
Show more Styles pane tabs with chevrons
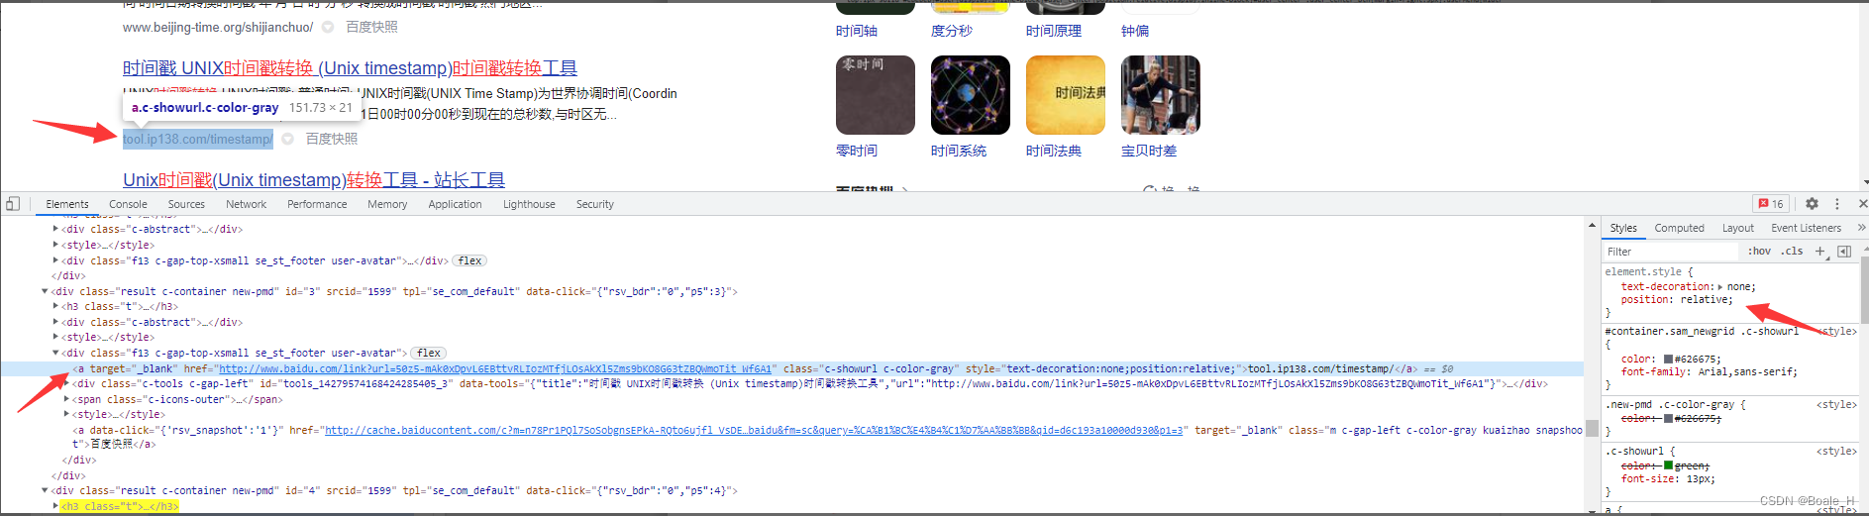[1861, 228]
